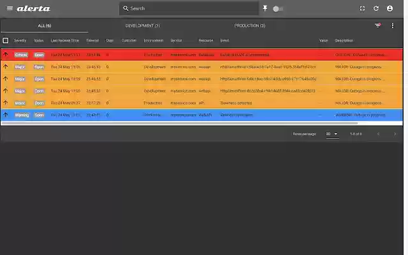Switch to the PRODUCTION (3) tab
The width and height of the screenshot is (408, 255).
click(249, 25)
